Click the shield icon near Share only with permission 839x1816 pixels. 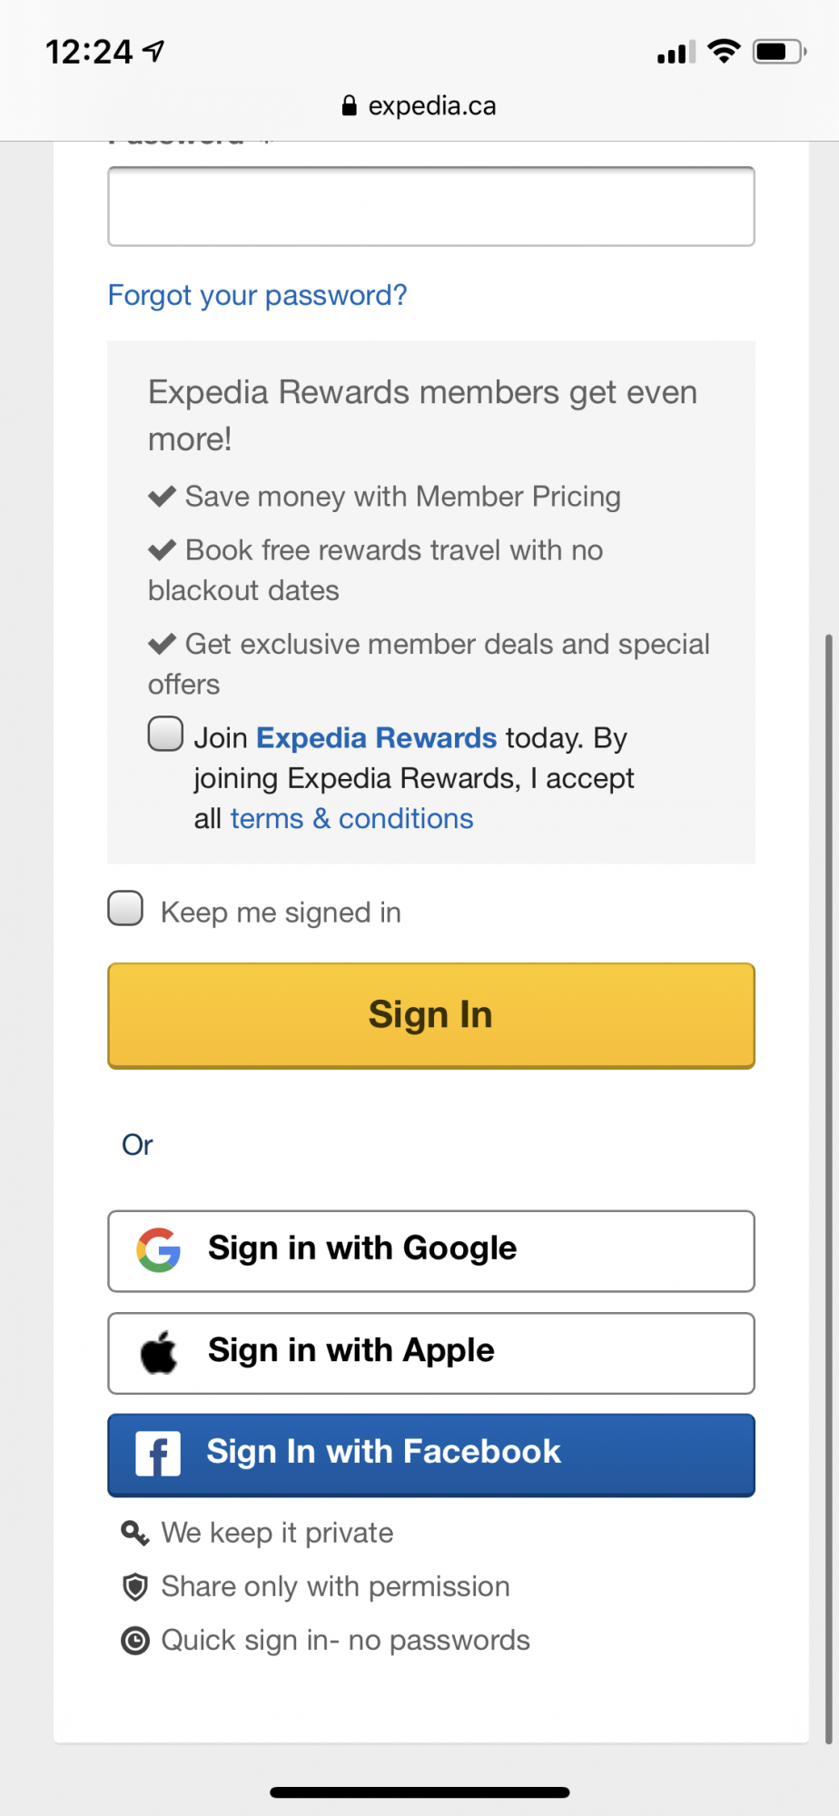coord(135,1587)
